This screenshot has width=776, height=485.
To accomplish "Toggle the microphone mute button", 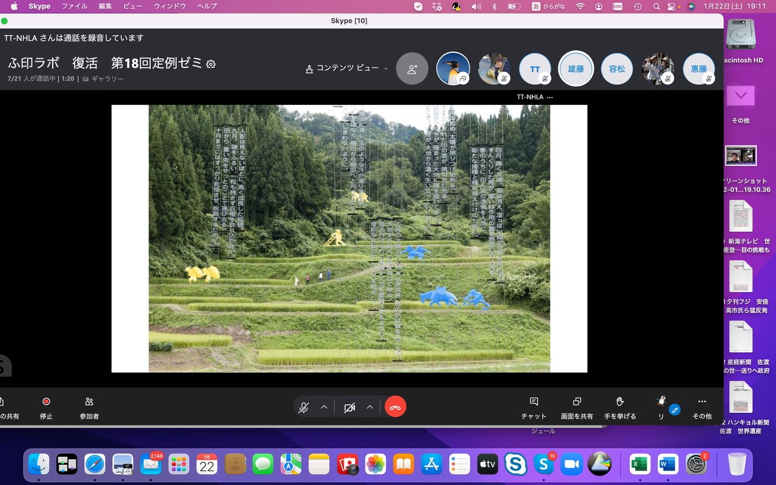I will 304,407.
